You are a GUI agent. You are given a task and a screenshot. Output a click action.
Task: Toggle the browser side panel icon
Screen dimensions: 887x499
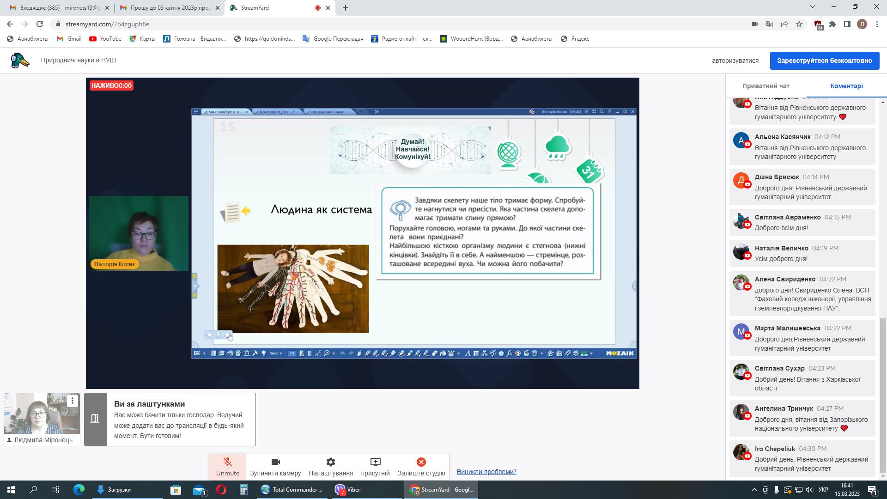coord(847,24)
